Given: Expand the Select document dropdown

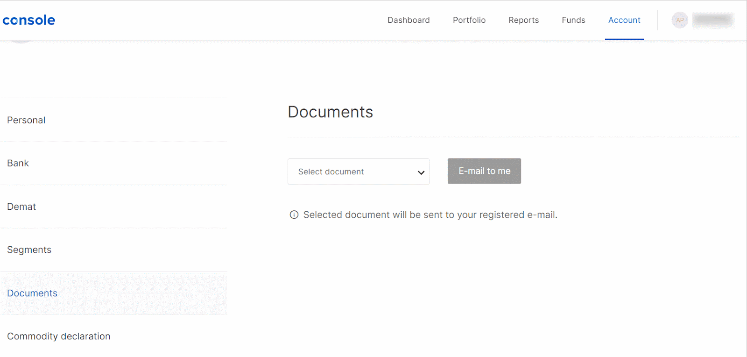Looking at the screenshot, I should (x=359, y=171).
